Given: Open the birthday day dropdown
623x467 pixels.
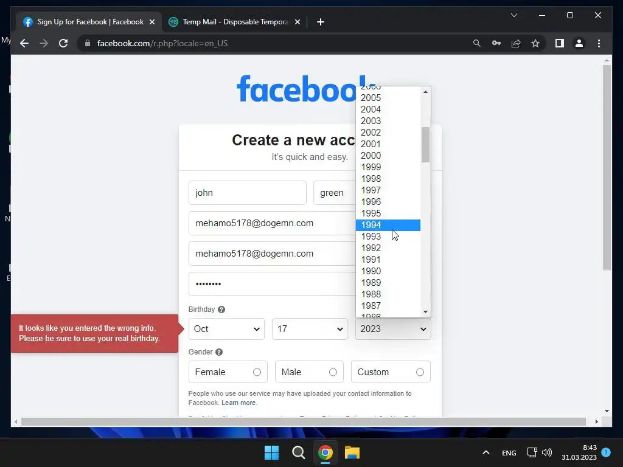Looking at the screenshot, I should tap(310, 329).
